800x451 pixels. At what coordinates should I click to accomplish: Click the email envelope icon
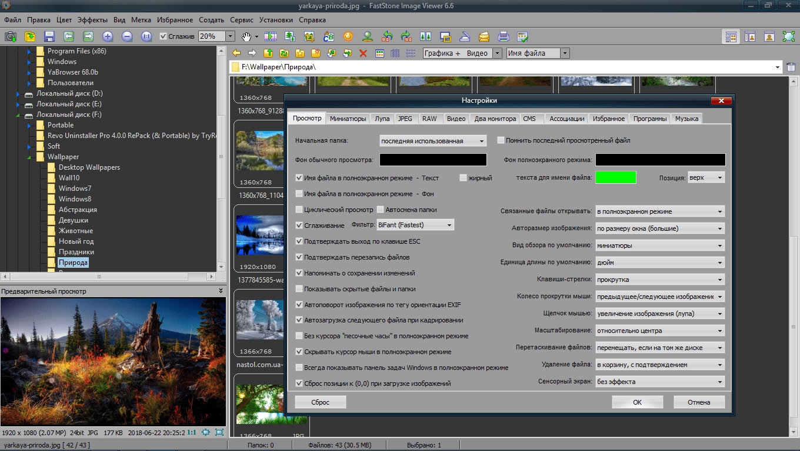click(x=484, y=36)
